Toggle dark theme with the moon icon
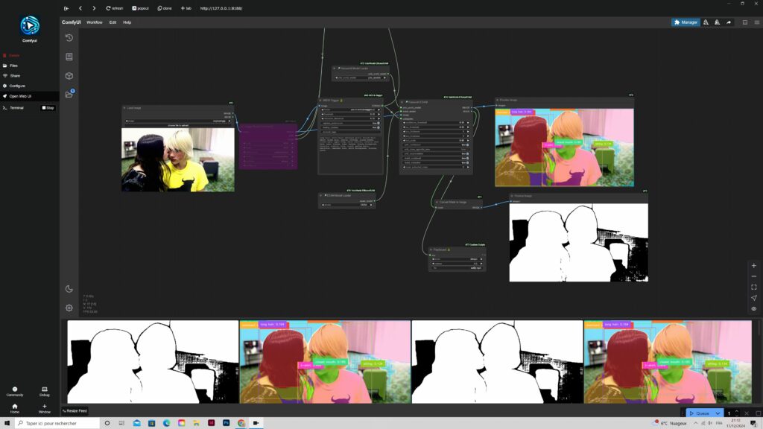The image size is (763, 429). point(69,289)
